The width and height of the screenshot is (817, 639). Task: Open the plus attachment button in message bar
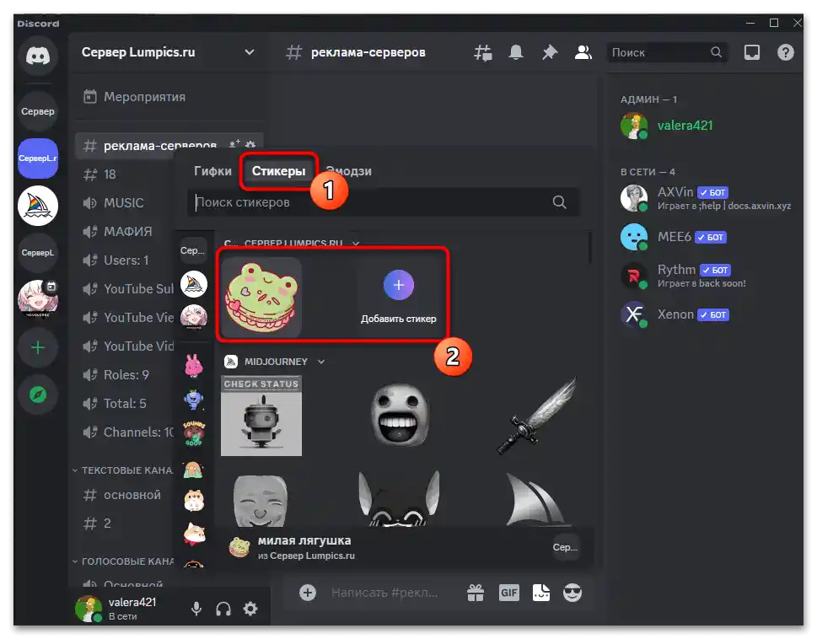point(308,593)
